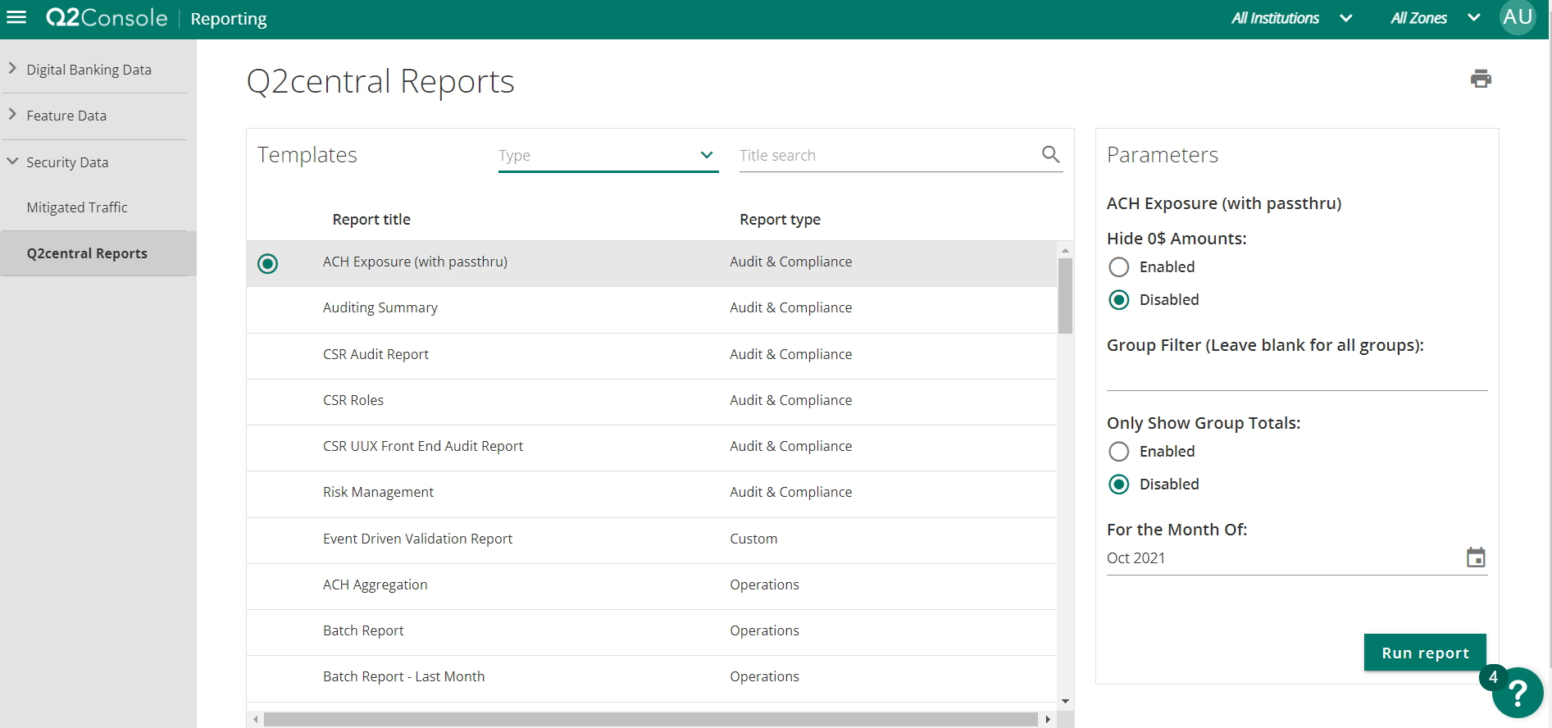The height and width of the screenshot is (728, 1552).
Task: Click the Custom report type cell
Action: [x=753, y=539]
